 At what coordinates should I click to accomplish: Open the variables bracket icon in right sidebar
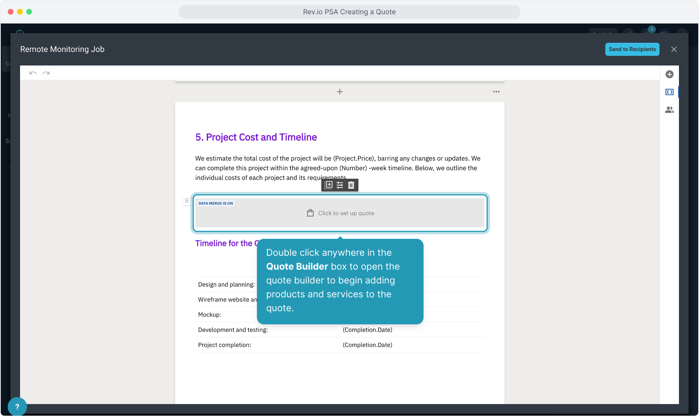pos(669,92)
